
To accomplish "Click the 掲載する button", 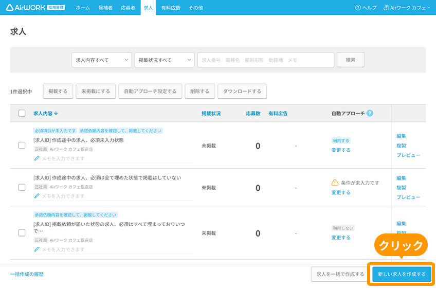I will (x=58, y=91).
